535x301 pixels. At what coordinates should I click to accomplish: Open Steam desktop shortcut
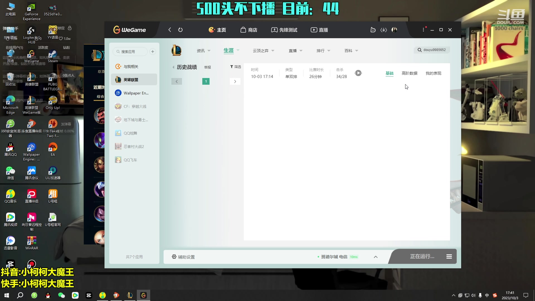pyautogui.click(x=53, y=56)
